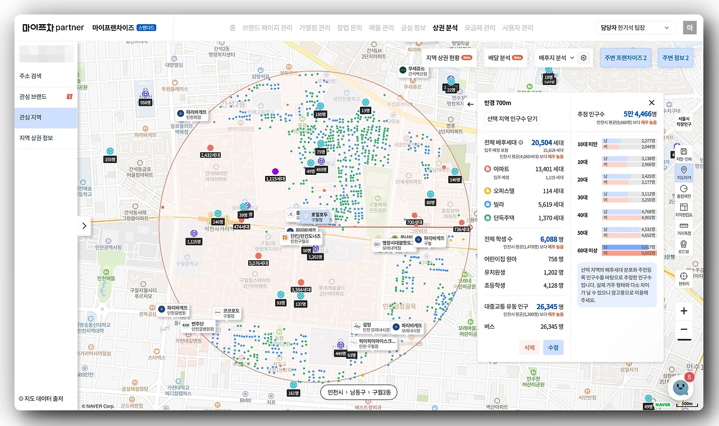The width and height of the screenshot is (719, 426).
Task: Open the 지적편집도 cadastral map tool
Action: pos(684,210)
